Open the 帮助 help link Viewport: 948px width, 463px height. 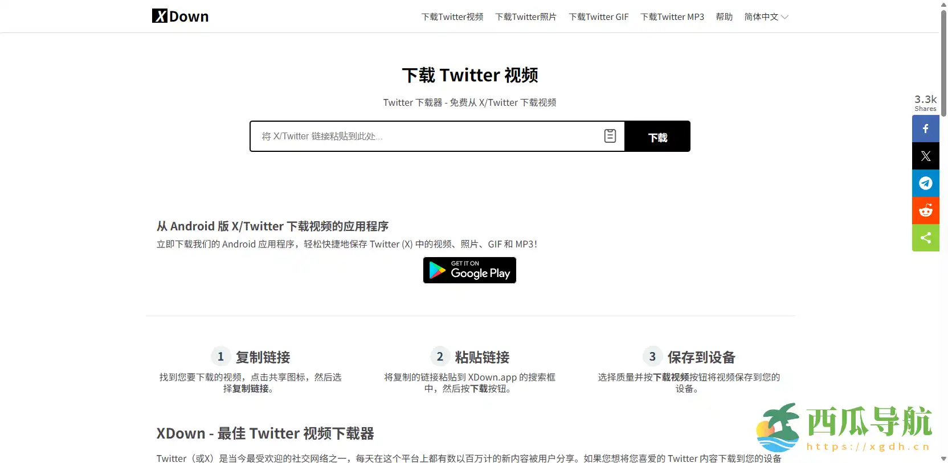[x=724, y=17]
